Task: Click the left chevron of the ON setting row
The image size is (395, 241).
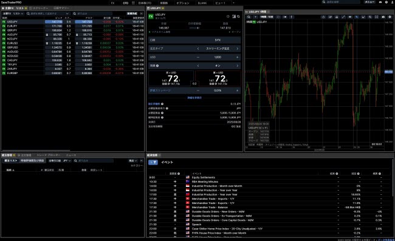Action: click(x=198, y=66)
